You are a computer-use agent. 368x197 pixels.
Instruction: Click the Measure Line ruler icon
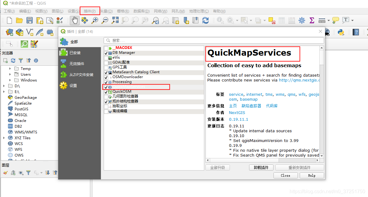(322, 21)
